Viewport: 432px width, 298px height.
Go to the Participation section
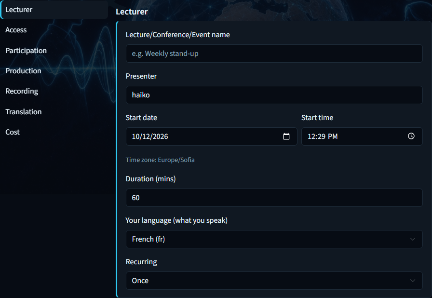[x=26, y=51]
